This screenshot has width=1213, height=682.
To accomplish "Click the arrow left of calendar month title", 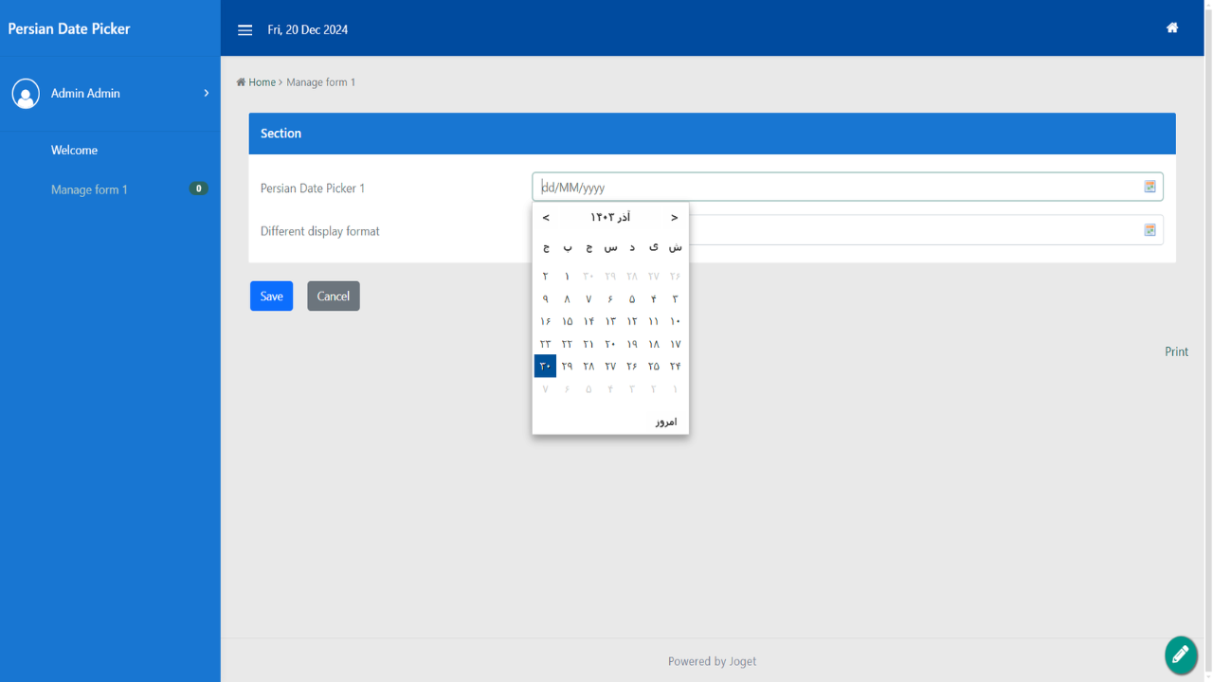I will click(x=546, y=218).
